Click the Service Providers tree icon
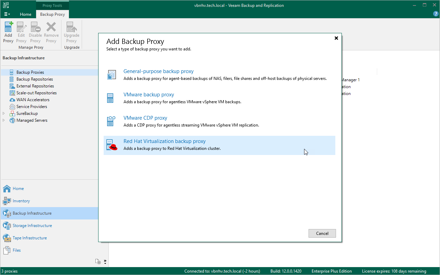 12,107
